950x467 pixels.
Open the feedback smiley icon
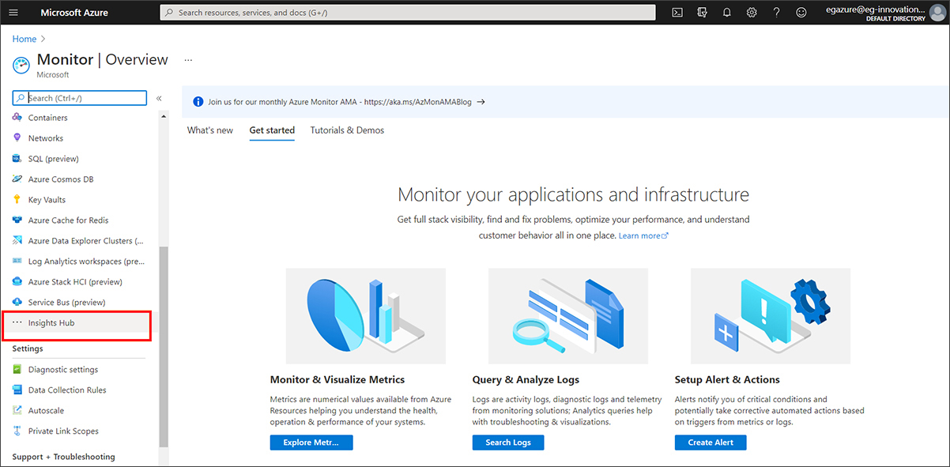coord(801,13)
